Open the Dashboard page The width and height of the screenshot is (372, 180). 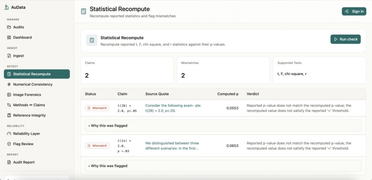coord(37,37)
